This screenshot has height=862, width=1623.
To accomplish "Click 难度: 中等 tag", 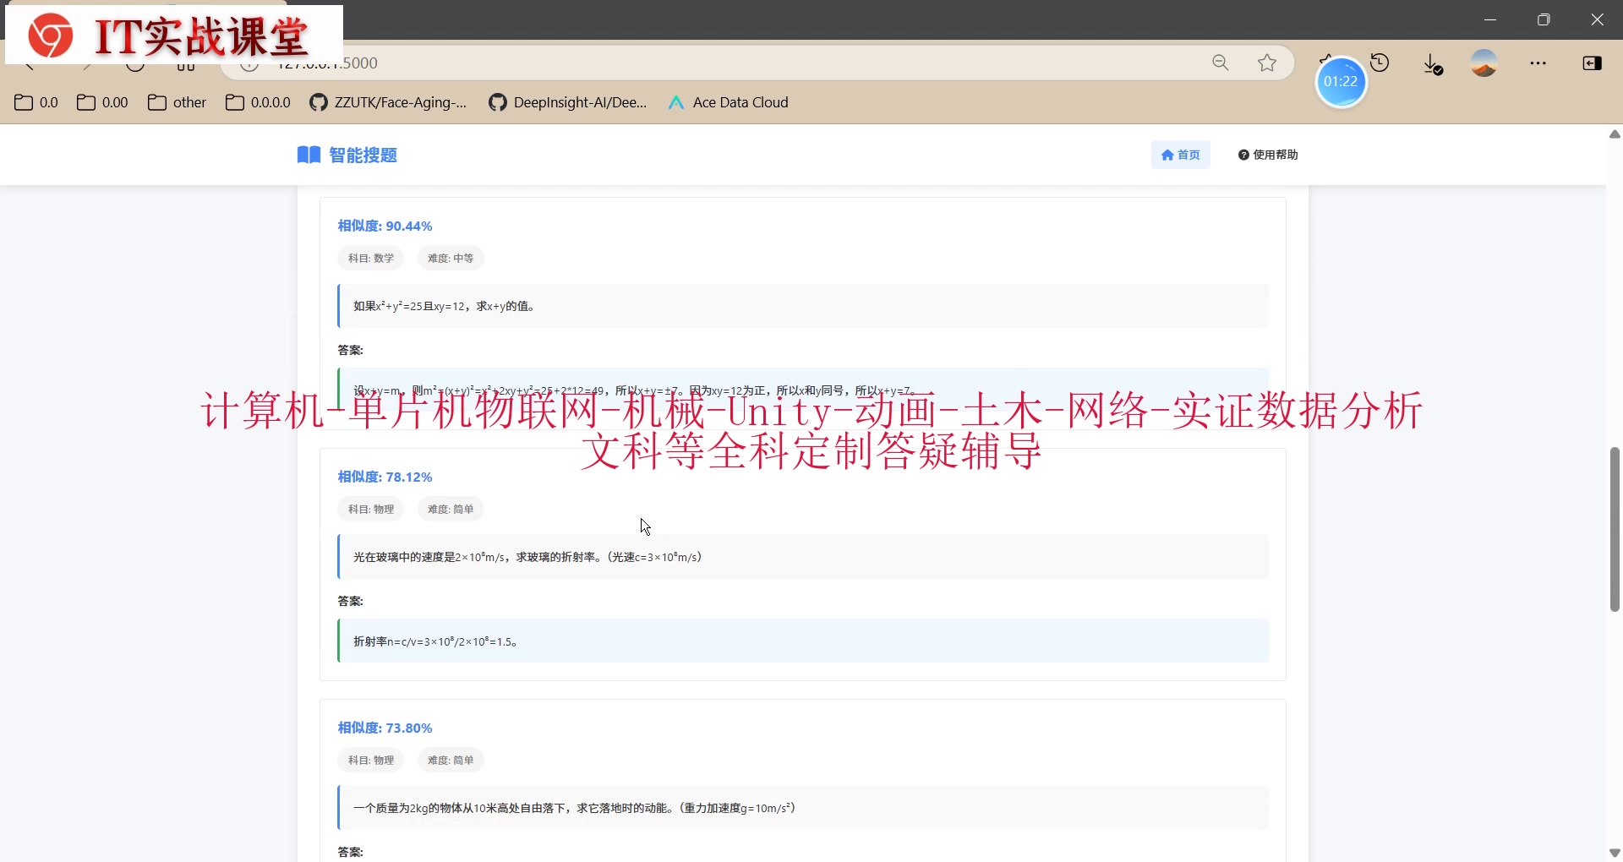I will click(451, 258).
